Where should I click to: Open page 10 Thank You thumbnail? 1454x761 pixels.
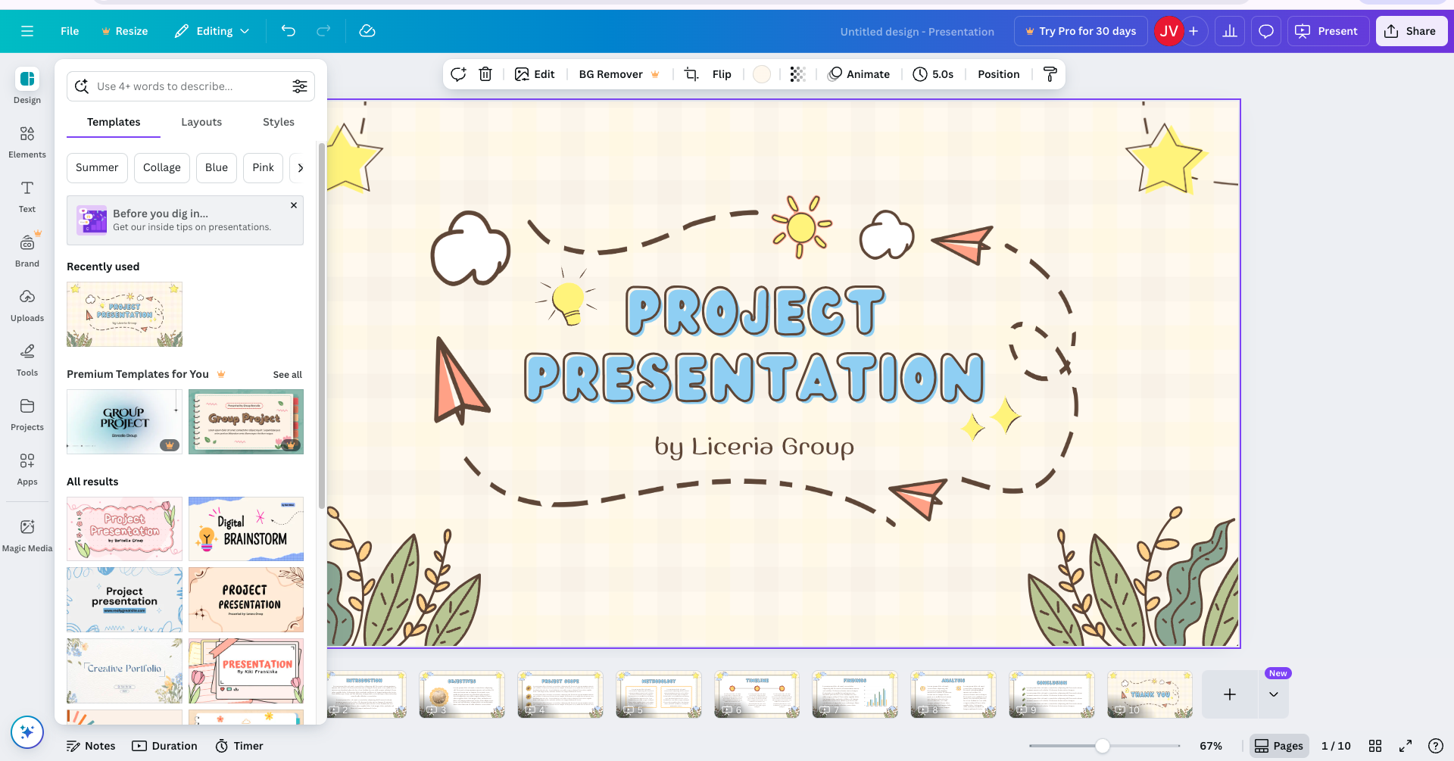(1150, 694)
